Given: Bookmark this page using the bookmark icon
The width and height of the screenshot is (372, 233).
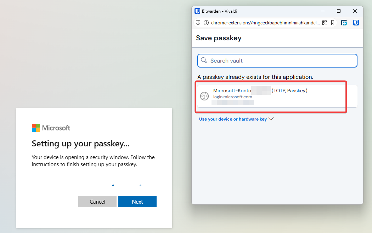Looking at the screenshot, I should click(x=333, y=23).
